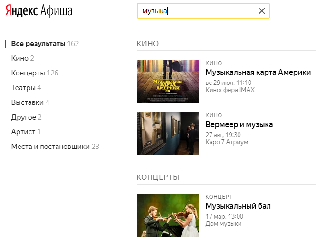316x240 pixels.
Task: Open 'Места и постановщики' results
Action: pyautogui.click(x=50, y=147)
